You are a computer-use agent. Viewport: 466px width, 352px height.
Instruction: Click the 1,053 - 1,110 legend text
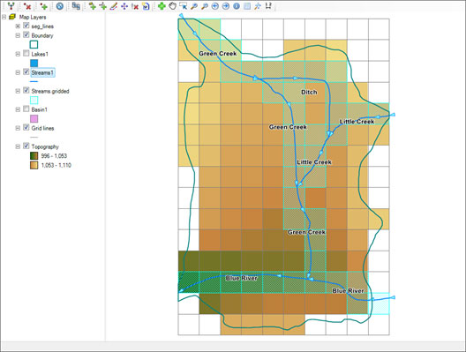[x=56, y=165]
